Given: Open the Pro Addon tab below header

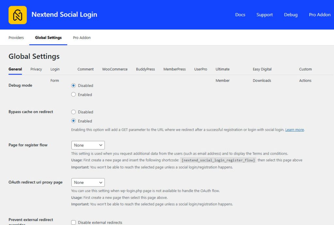Looking at the screenshot, I should [x=82, y=38].
